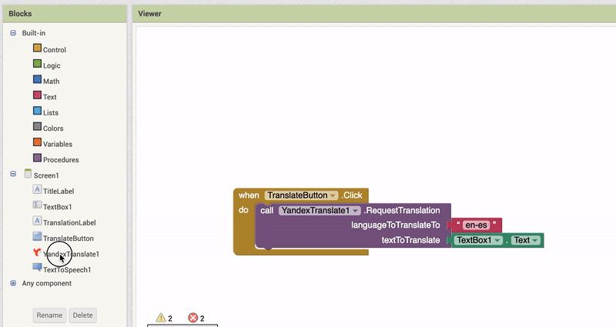The image size is (616, 327).
Task: Collapse the Built-in blocks tree
Action: [13, 33]
